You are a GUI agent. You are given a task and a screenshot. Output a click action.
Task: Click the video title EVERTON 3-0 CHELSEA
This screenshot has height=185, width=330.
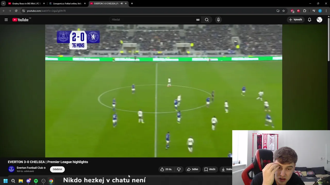[48, 162]
